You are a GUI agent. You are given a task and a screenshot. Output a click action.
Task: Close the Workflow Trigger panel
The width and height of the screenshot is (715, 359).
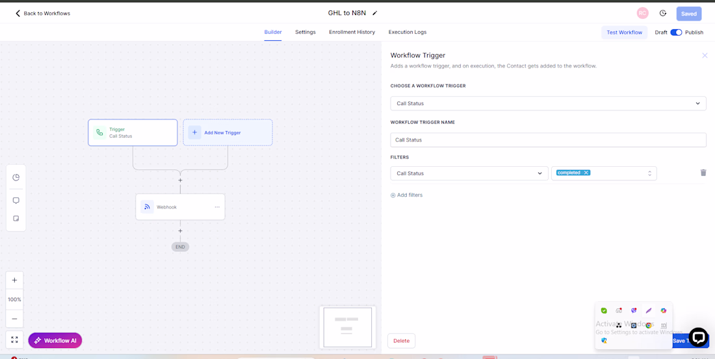pos(705,56)
